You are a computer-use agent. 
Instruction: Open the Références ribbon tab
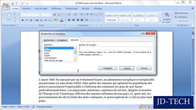pyautogui.click(x=56, y=9)
